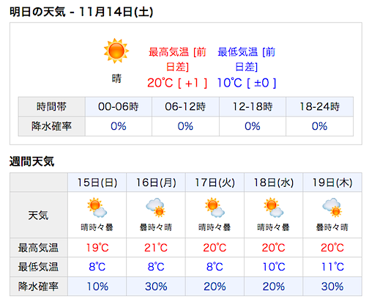
Task: Click the 12-18時 0% precipitation value
Action: coord(253,126)
